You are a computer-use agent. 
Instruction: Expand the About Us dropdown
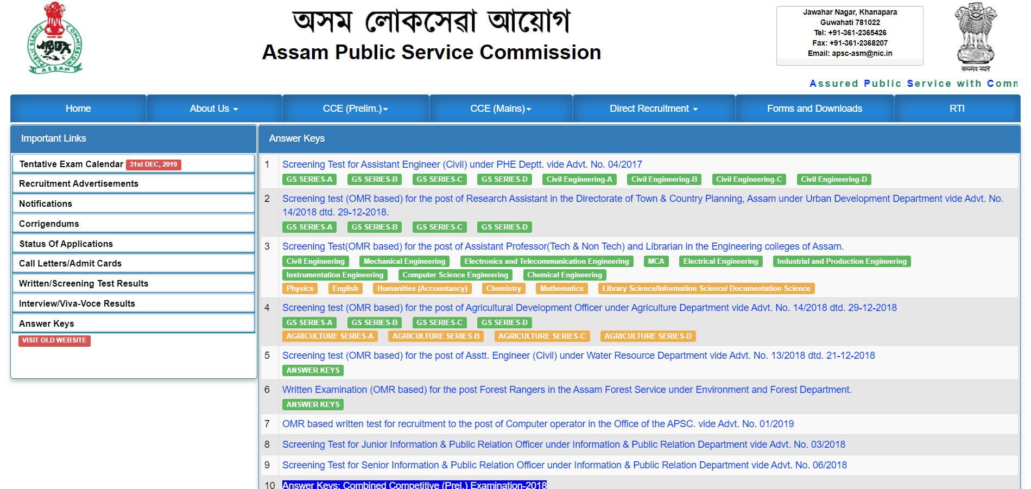[x=214, y=109]
